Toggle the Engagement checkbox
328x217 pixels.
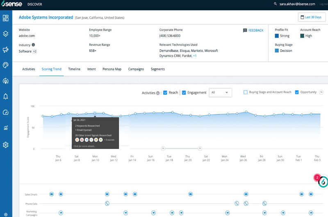pyautogui.click(x=184, y=92)
